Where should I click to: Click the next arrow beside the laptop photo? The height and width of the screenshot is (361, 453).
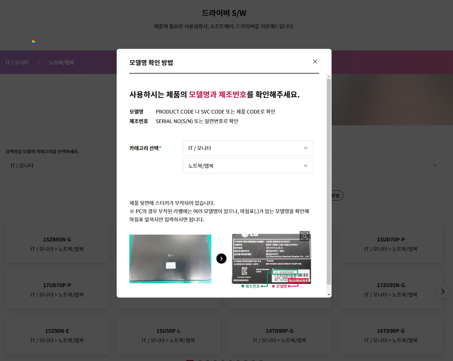point(221,259)
